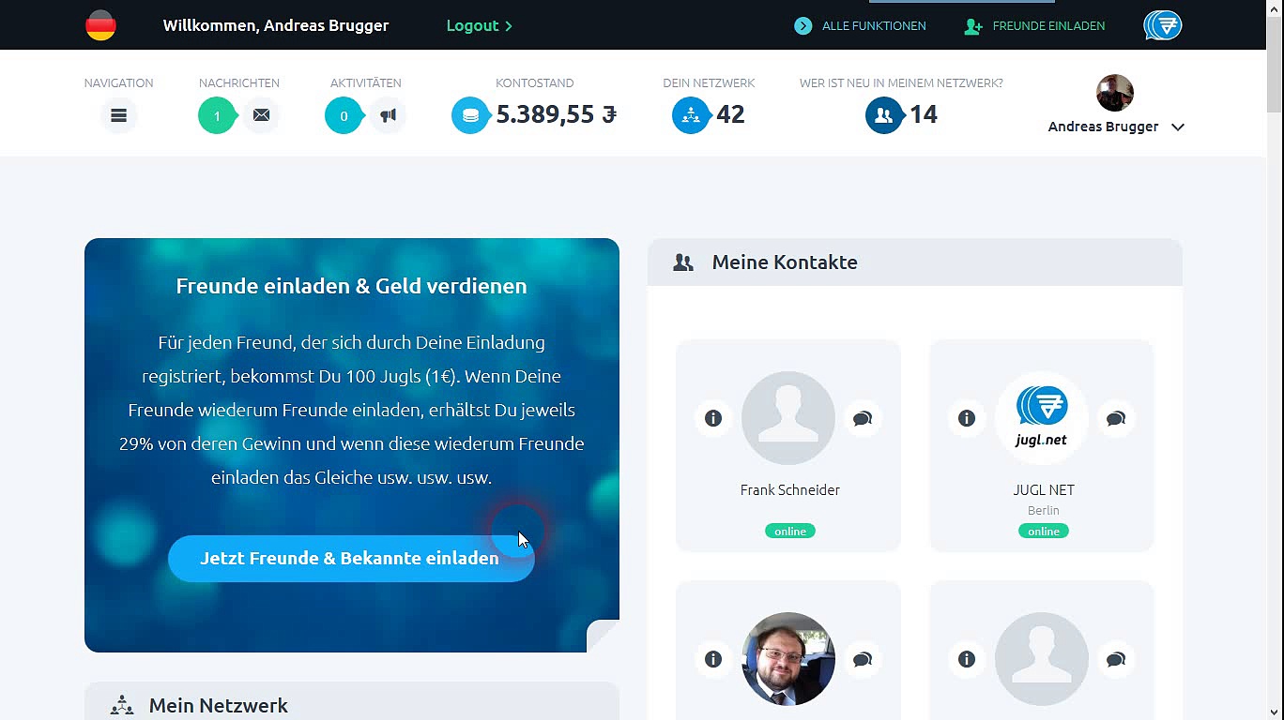Viewport: 1284px width, 720px height.
Task: Click the new network members icon
Action: 883,115
